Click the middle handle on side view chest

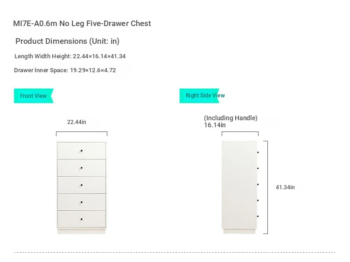pyautogui.click(x=258, y=185)
